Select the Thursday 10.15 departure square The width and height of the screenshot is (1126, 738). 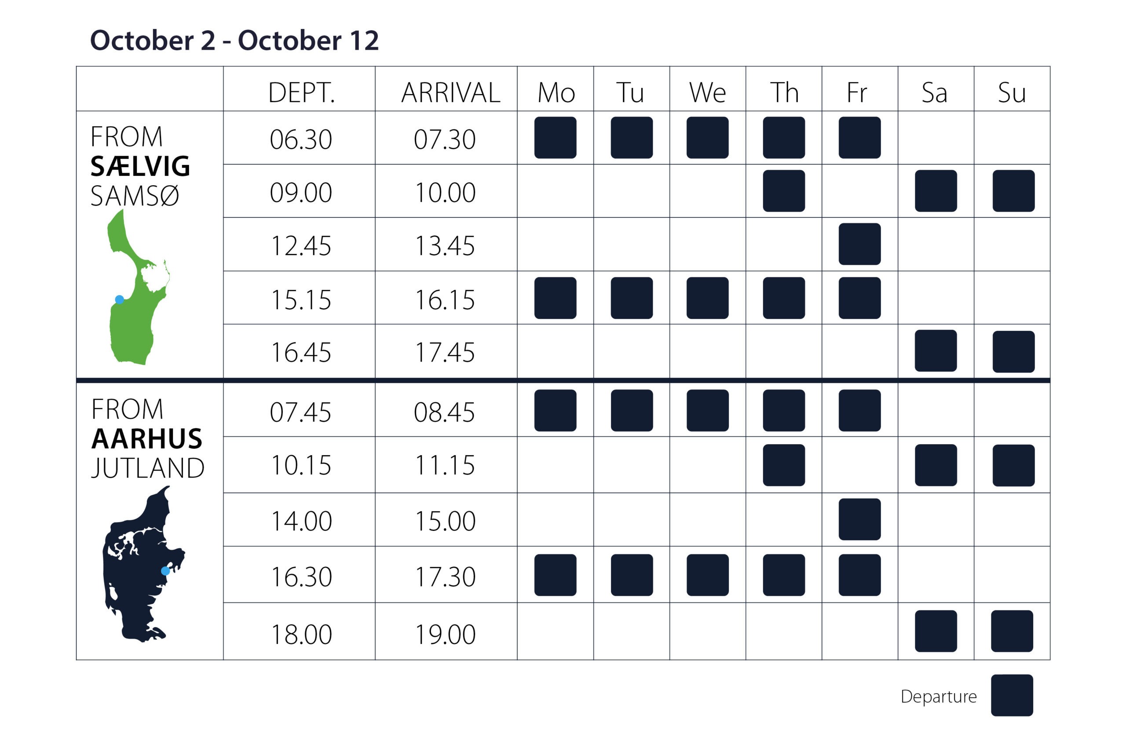coord(784,465)
